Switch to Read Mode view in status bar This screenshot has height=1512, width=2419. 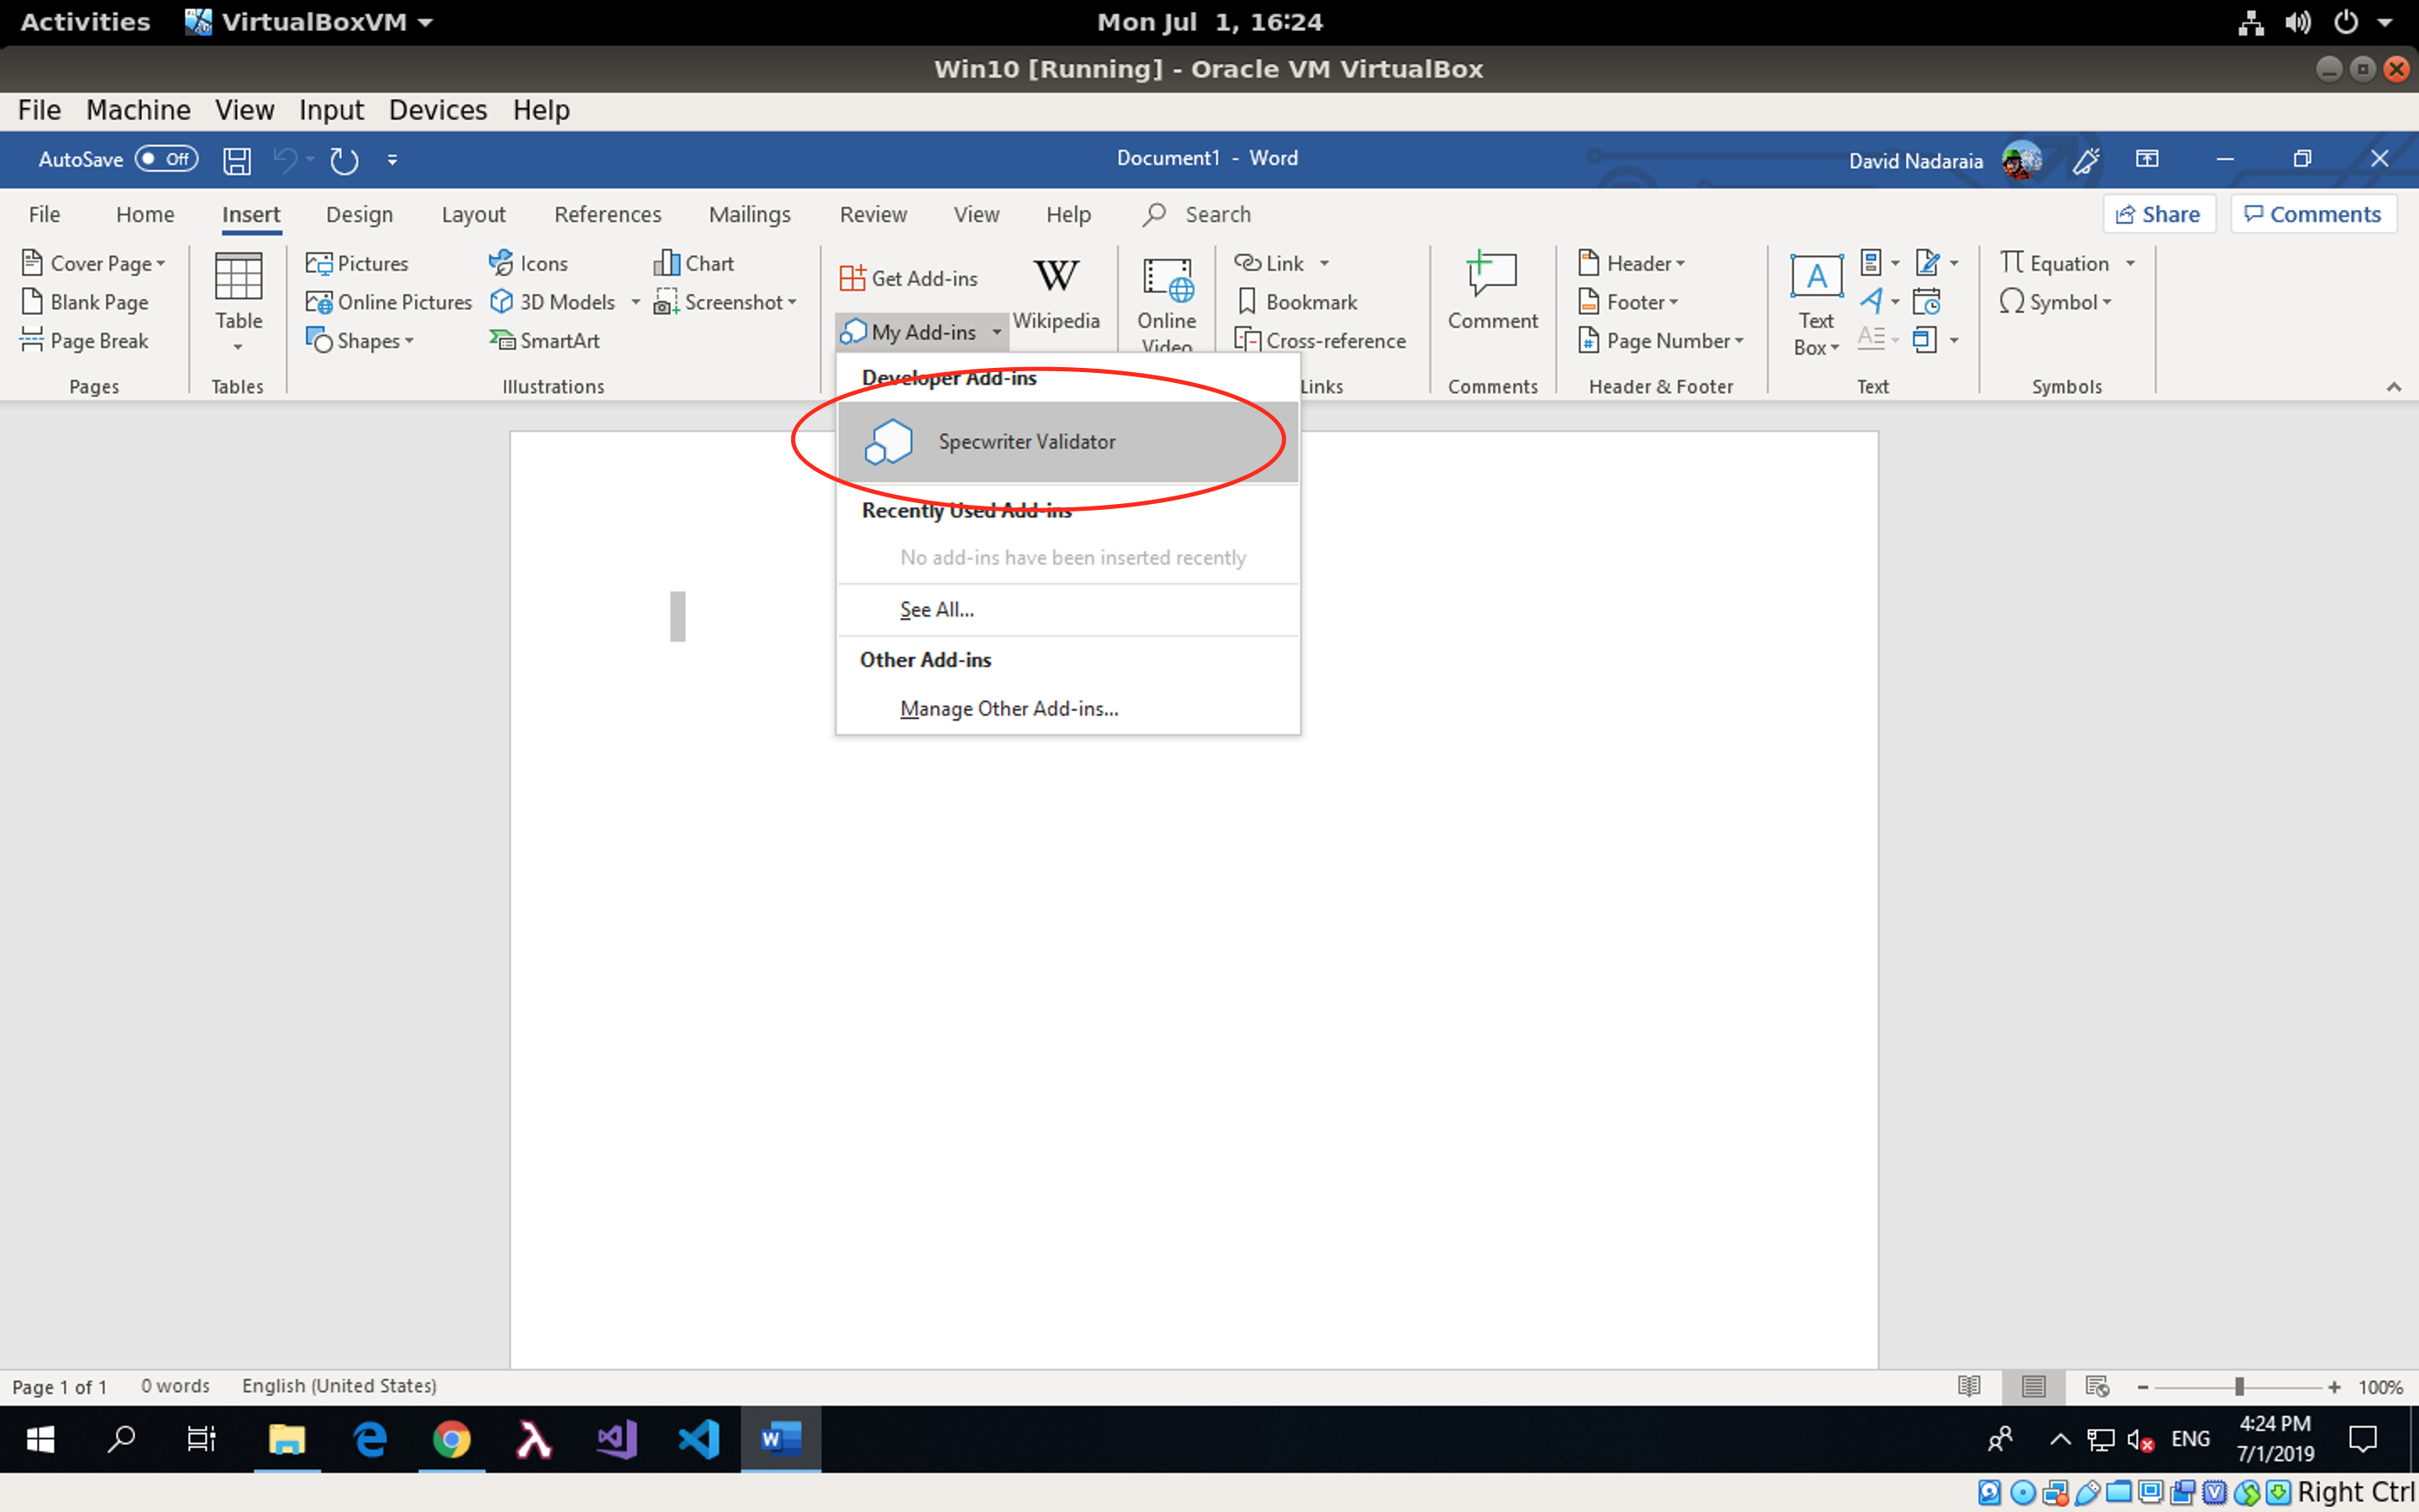pyautogui.click(x=1969, y=1386)
